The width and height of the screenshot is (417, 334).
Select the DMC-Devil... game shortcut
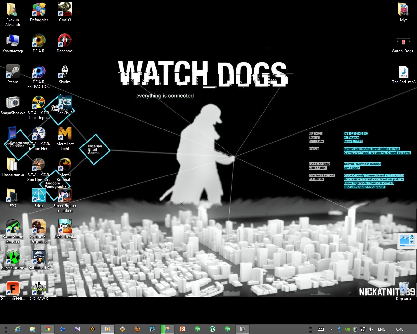pos(65,229)
